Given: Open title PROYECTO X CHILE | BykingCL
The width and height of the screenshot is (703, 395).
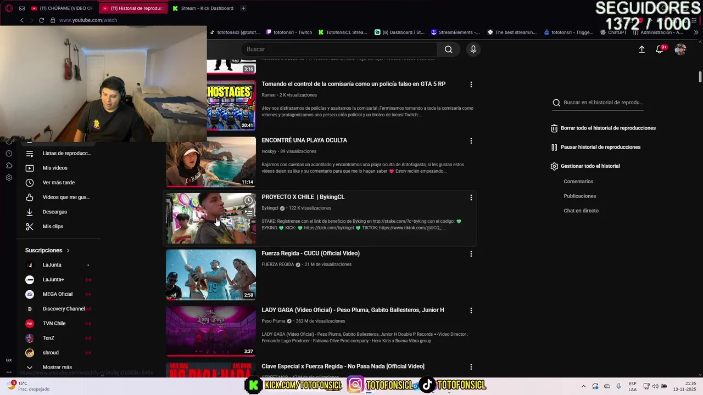Looking at the screenshot, I should (x=303, y=197).
